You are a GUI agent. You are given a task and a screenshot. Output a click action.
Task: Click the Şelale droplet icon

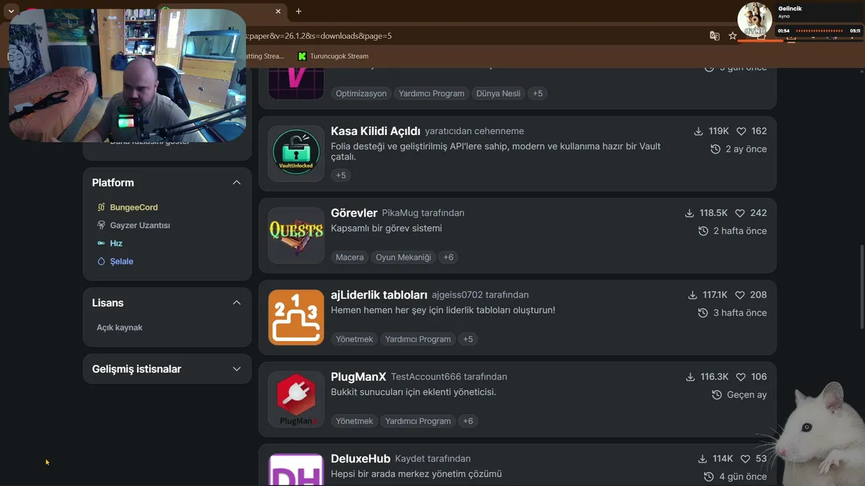(101, 261)
